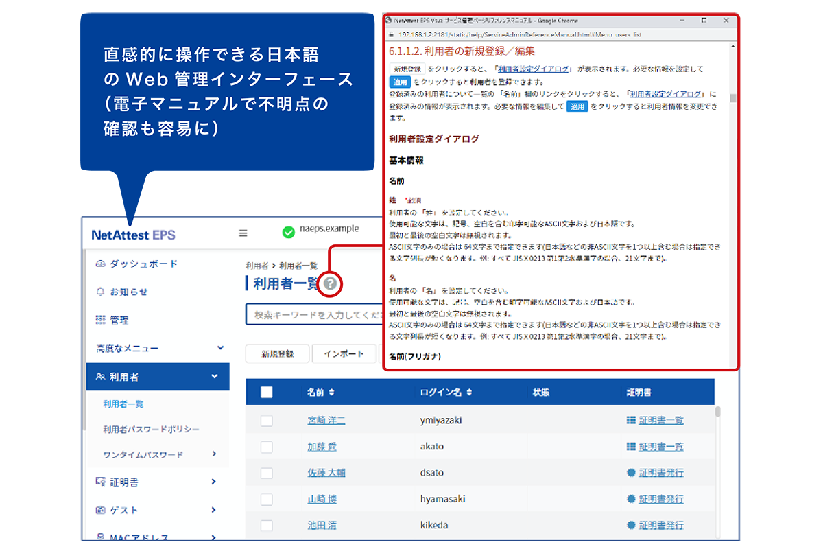Click the list icon in ymiyazaki's row
Screen dimensions: 823x549
[x=631, y=419]
